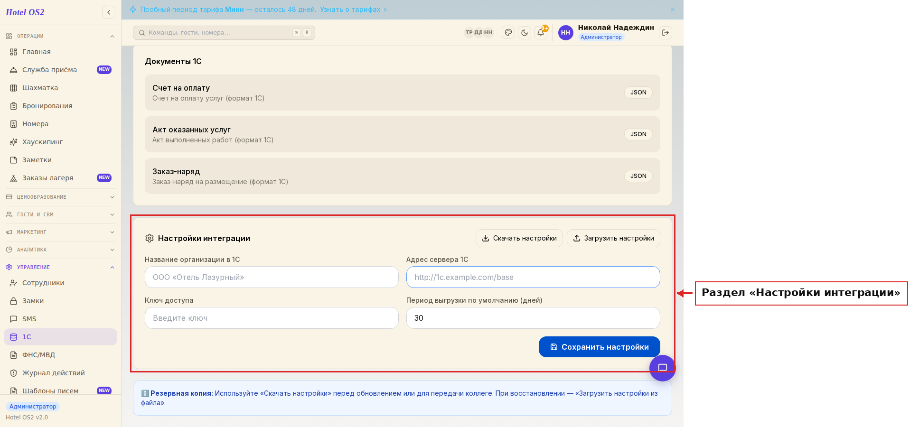
Task: Open the theme palette icon
Action: [508, 32]
